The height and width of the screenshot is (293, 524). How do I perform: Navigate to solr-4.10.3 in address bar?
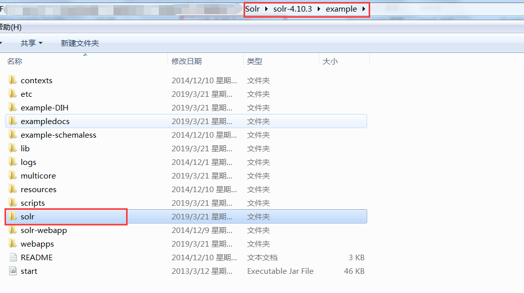point(293,9)
